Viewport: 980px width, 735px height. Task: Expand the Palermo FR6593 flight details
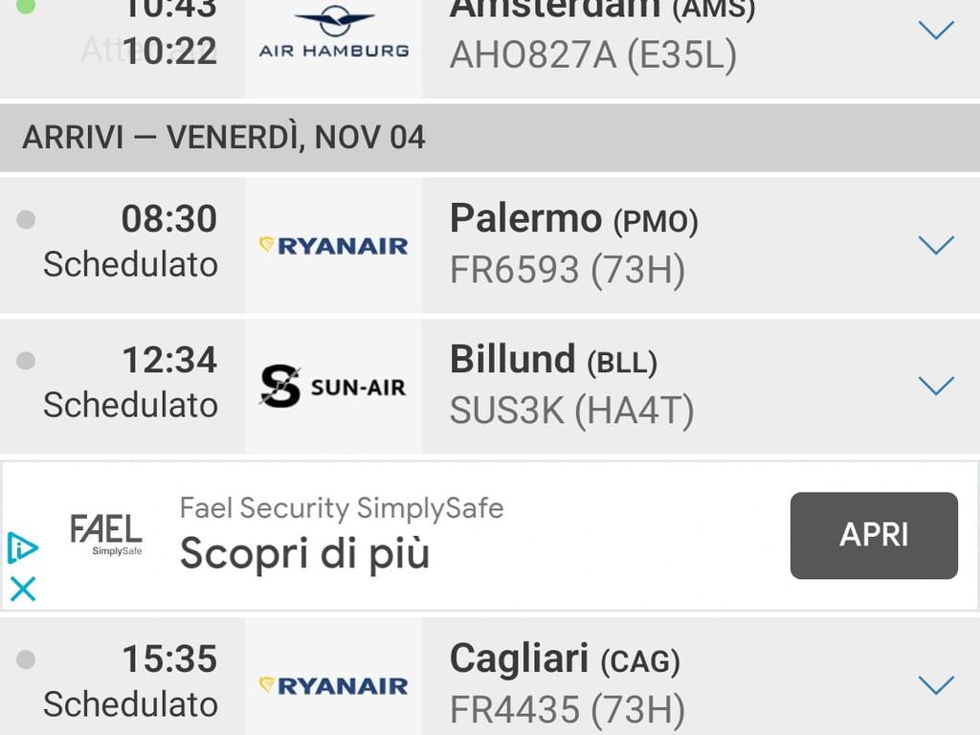[936, 245]
